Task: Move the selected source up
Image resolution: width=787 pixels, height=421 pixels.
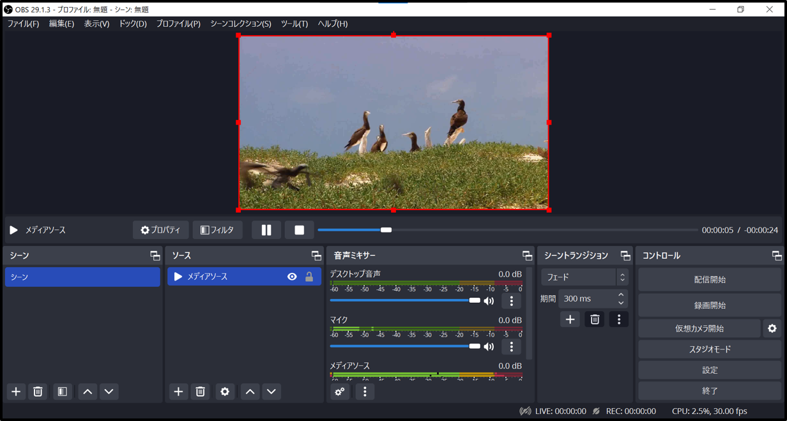Action: pyautogui.click(x=250, y=392)
